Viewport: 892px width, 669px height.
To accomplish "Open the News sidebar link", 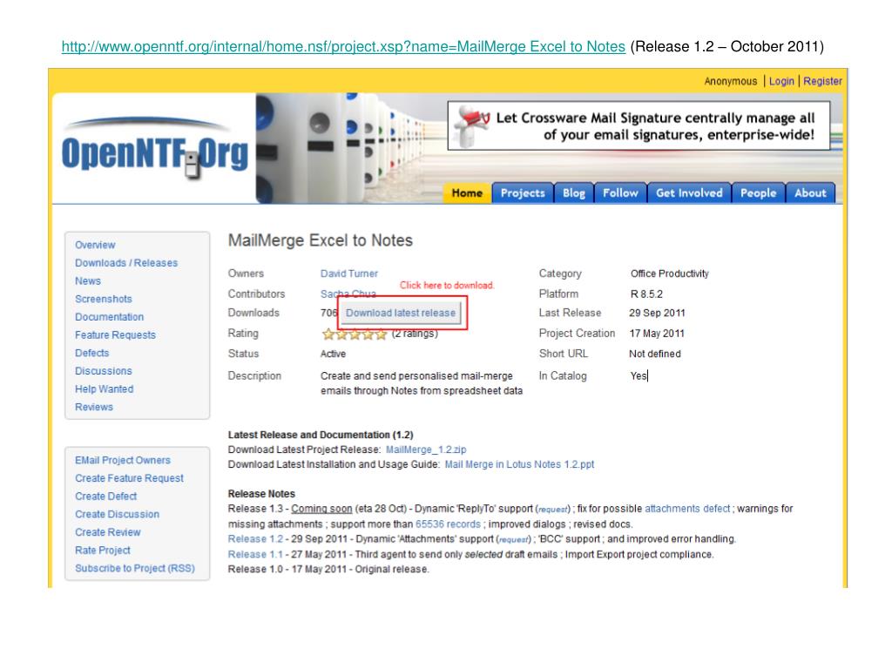I will pyautogui.click(x=88, y=281).
